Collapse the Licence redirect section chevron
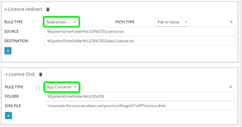Viewport: 242px width, 127px height. point(6,9)
